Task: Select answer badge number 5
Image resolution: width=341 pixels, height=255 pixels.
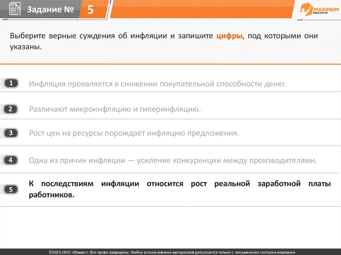Action: (11, 190)
